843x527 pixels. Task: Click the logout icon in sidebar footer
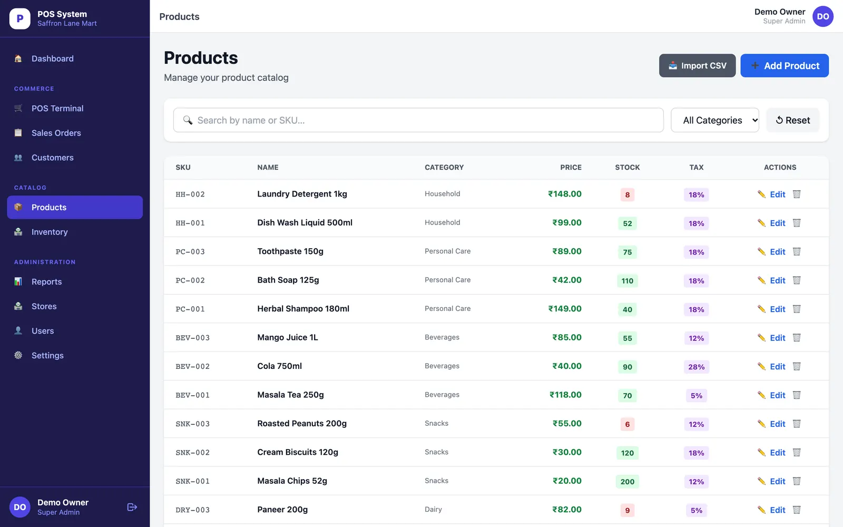pos(132,507)
